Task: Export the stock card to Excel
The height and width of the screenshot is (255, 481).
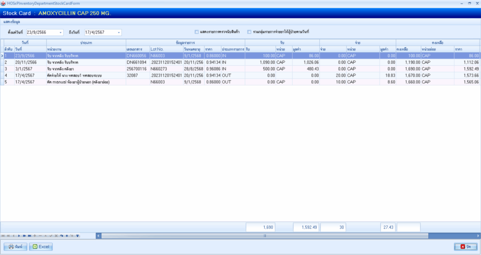Action: (41, 247)
